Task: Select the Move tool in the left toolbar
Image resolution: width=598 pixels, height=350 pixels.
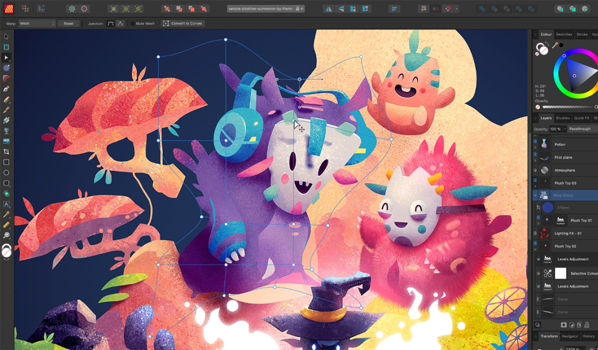Action: point(6,37)
